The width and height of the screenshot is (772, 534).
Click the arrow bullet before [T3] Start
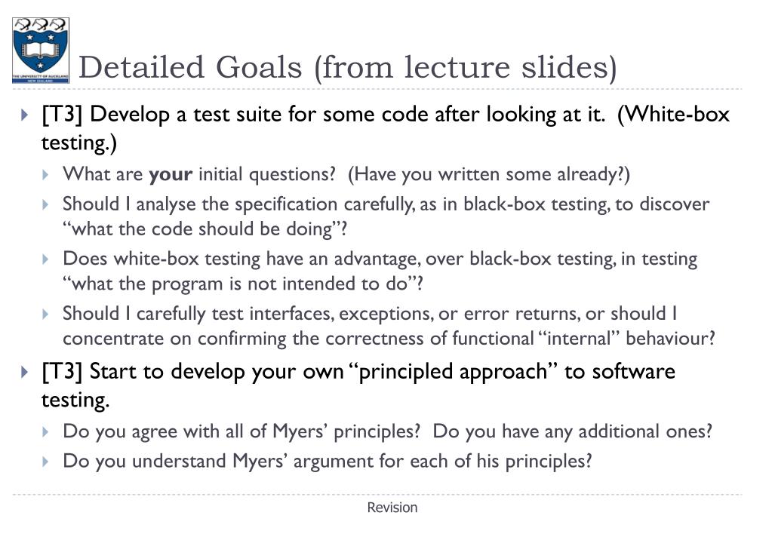[x=25, y=372]
